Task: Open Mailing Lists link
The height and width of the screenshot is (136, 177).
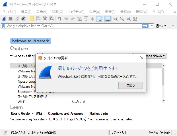Action: pyautogui.click(x=99, y=114)
